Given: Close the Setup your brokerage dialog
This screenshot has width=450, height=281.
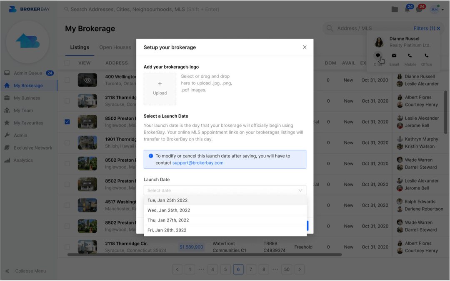Looking at the screenshot, I should (305, 47).
